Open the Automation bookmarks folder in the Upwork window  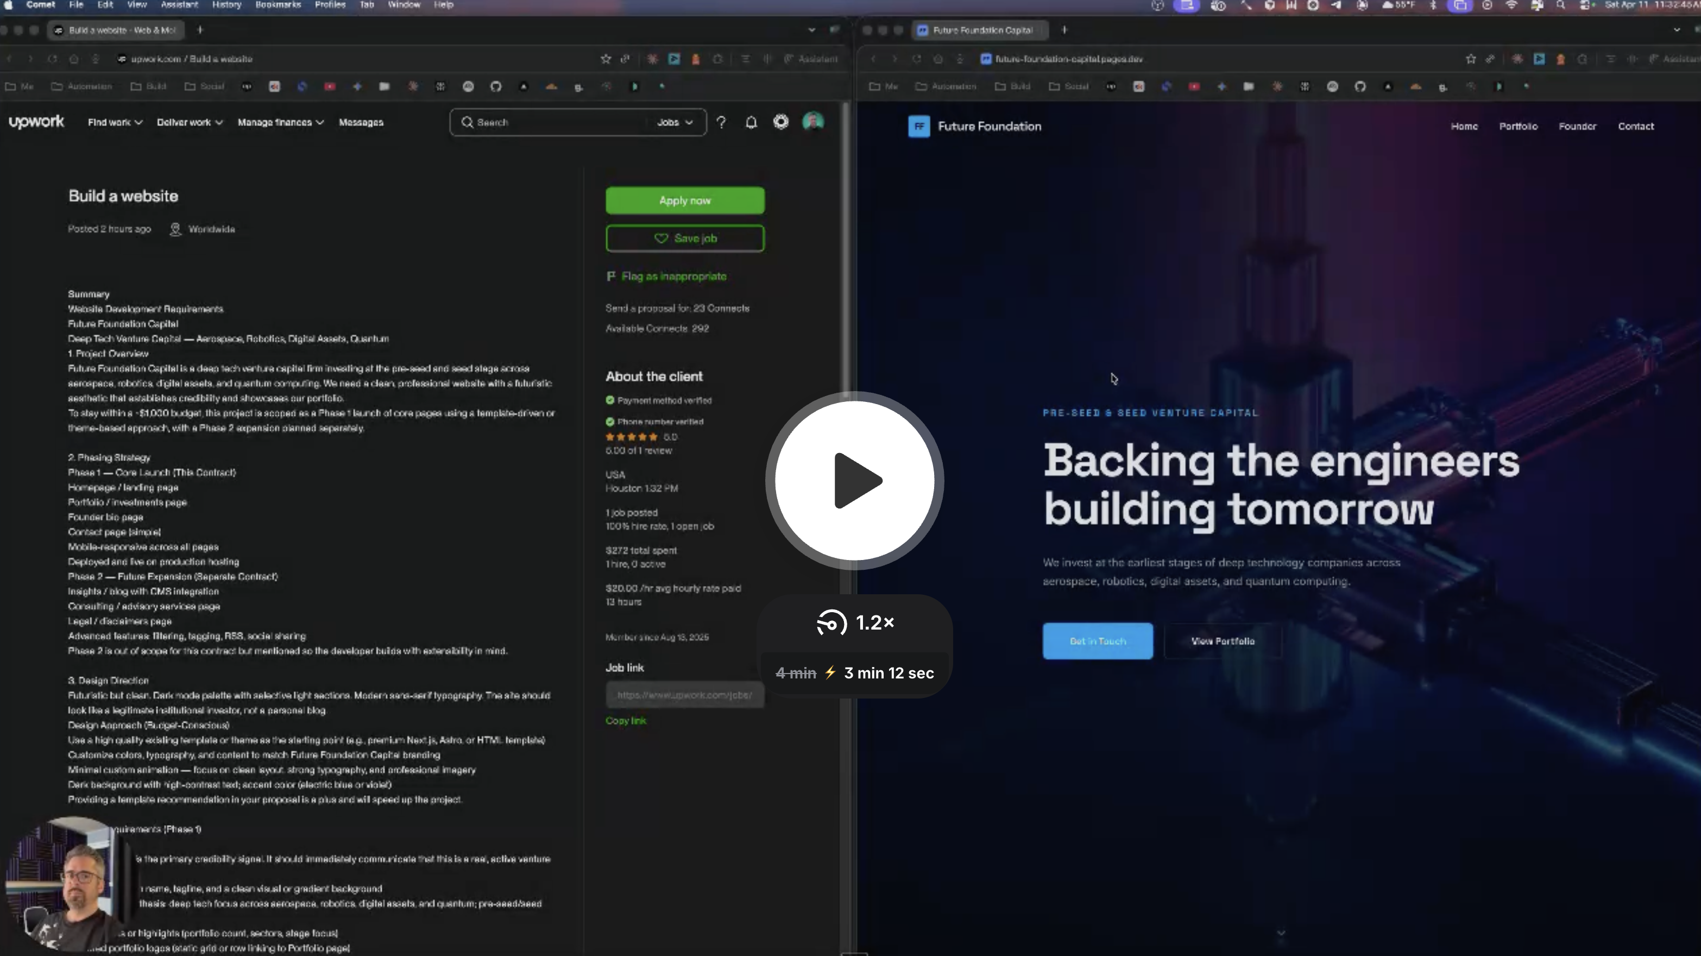point(82,86)
